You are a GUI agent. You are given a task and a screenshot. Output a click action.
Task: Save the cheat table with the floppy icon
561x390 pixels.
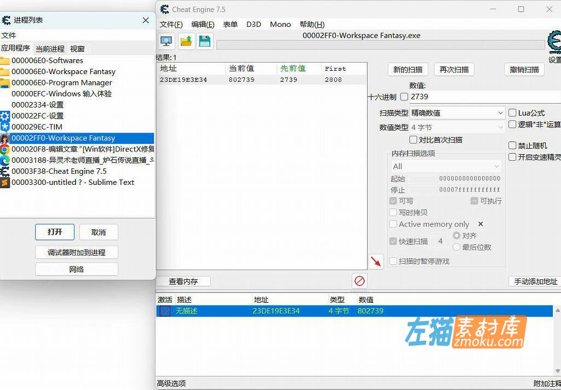click(x=205, y=41)
